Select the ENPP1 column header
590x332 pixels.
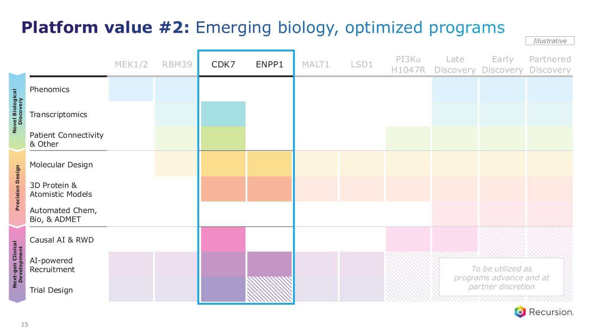(268, 65)
